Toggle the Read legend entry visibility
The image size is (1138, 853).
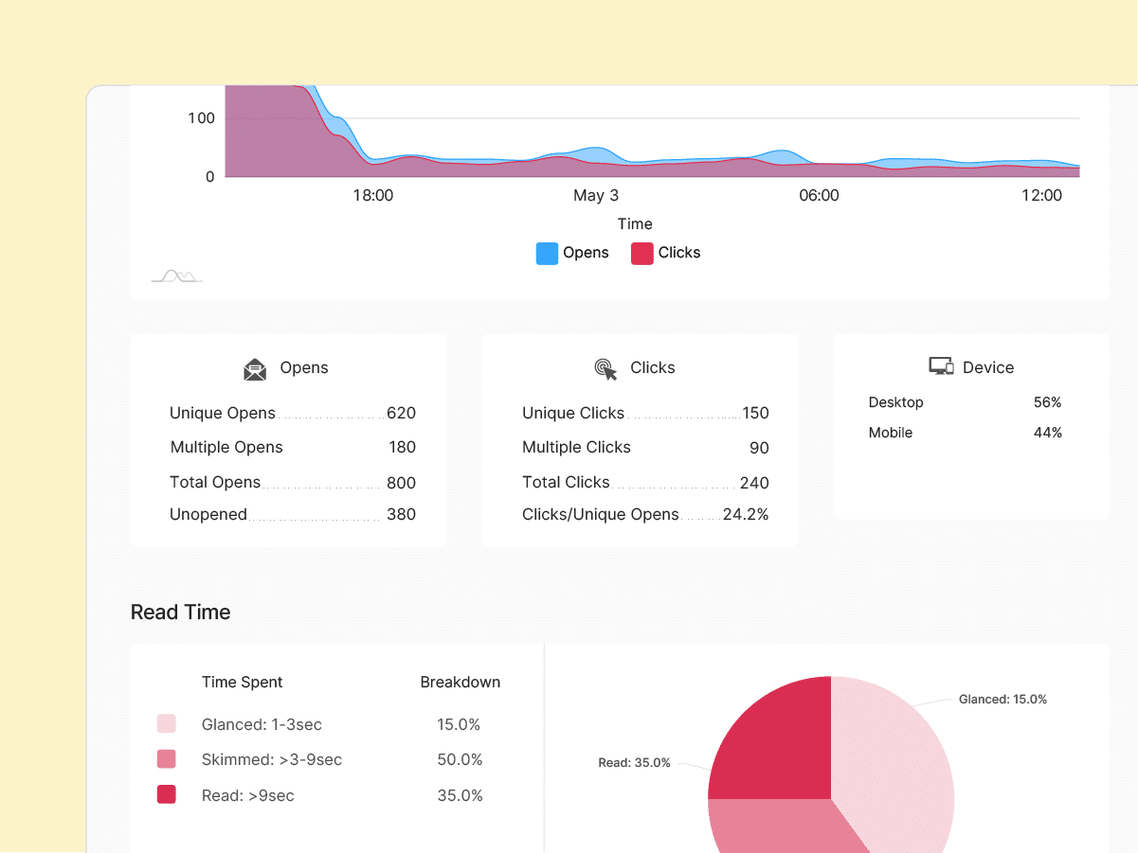167,794
